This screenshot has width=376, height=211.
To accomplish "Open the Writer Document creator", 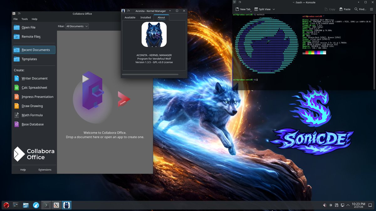I will [34, 78].
